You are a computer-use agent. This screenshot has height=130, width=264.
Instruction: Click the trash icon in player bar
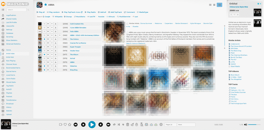coord(127,125)
